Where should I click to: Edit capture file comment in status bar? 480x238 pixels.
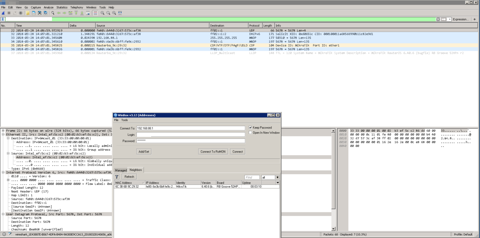10,235
